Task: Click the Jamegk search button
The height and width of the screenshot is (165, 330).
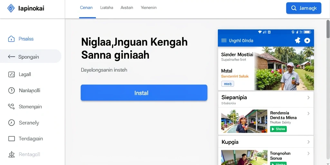Action: click(x=304, y=8)
